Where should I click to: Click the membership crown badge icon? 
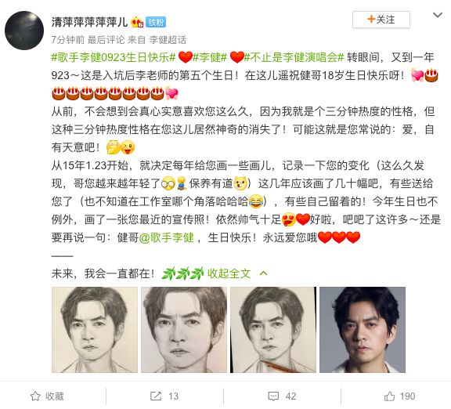[137, 22]
